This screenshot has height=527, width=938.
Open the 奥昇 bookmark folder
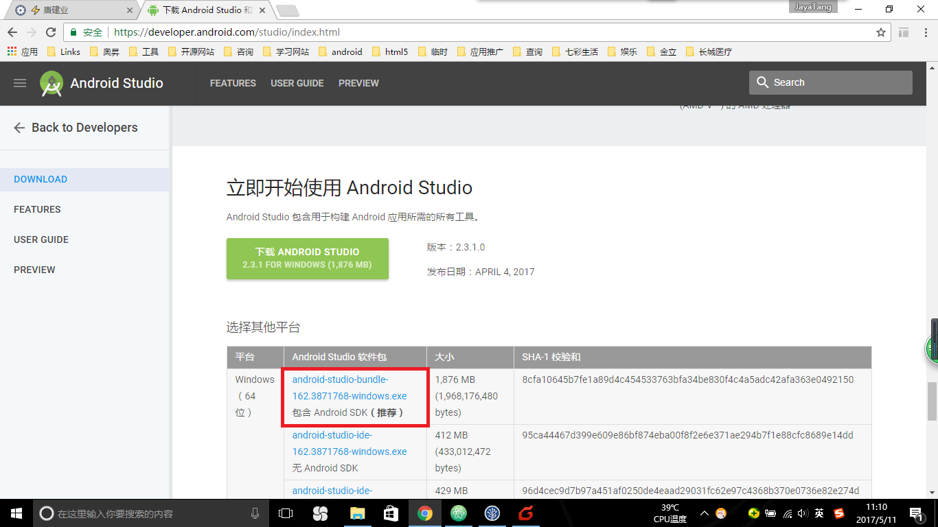pos(104,51)
